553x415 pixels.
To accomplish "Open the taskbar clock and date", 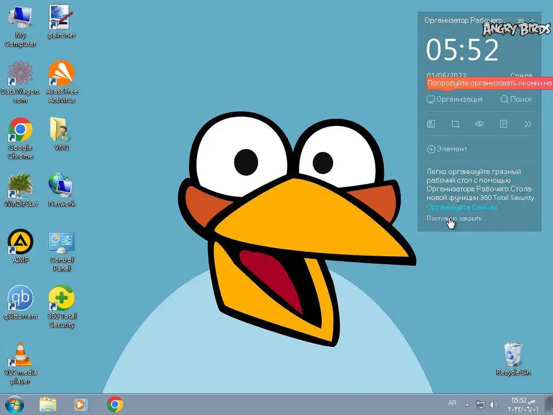I will (522, 404).
